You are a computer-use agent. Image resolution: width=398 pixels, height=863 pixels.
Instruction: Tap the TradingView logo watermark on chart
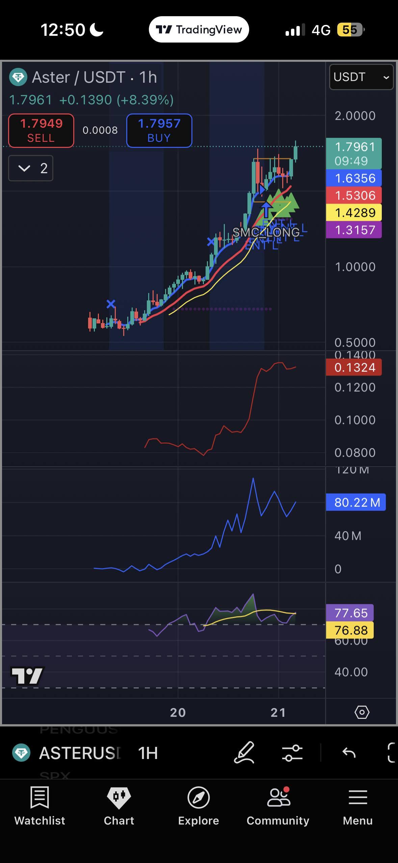pos(27,676)
